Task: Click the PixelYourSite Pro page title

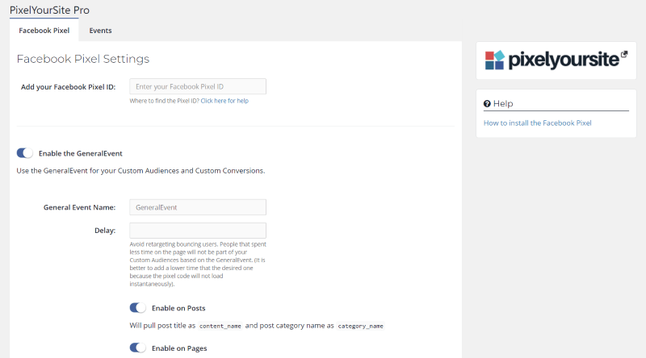Action: pyautogui.click(x=49, y=10)
